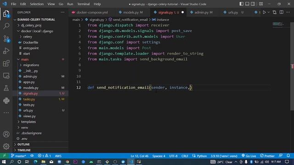The image size is (294, 165).
Task: Click Ln 12, Col 46 cursor position
Action: coord(140,156)
